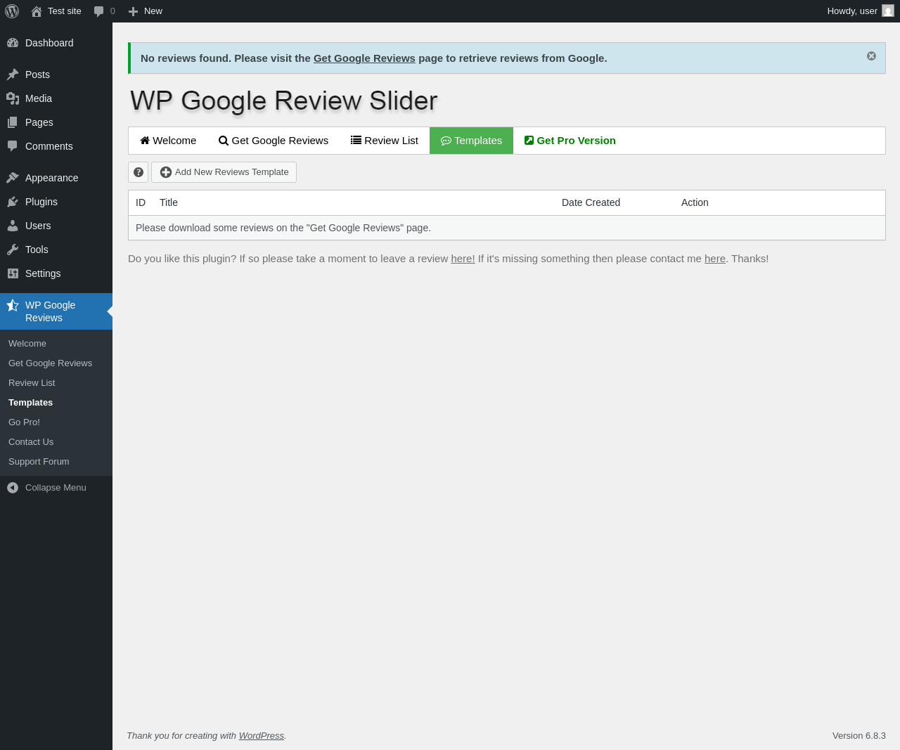Image resolution: width=900 pixels, height=750 pixels.
Task: Click the WordPress footer link
Action: (261, 736)
